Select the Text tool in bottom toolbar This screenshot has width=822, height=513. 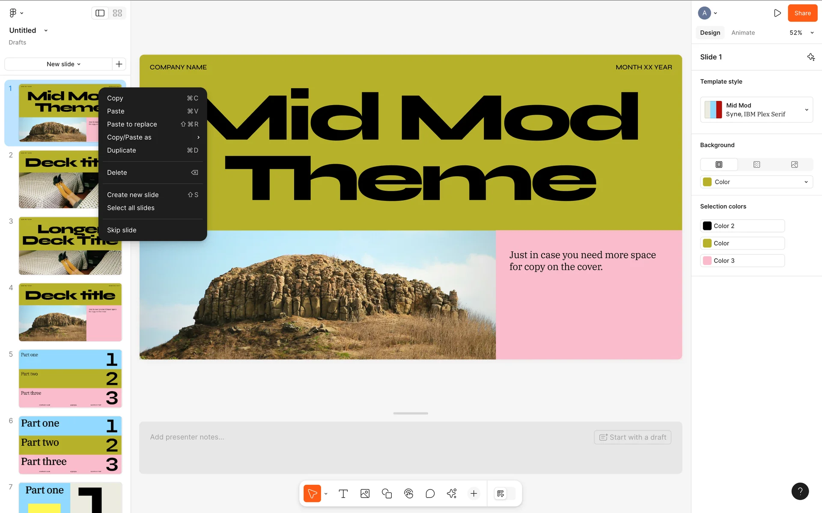[x=343, y=494]
